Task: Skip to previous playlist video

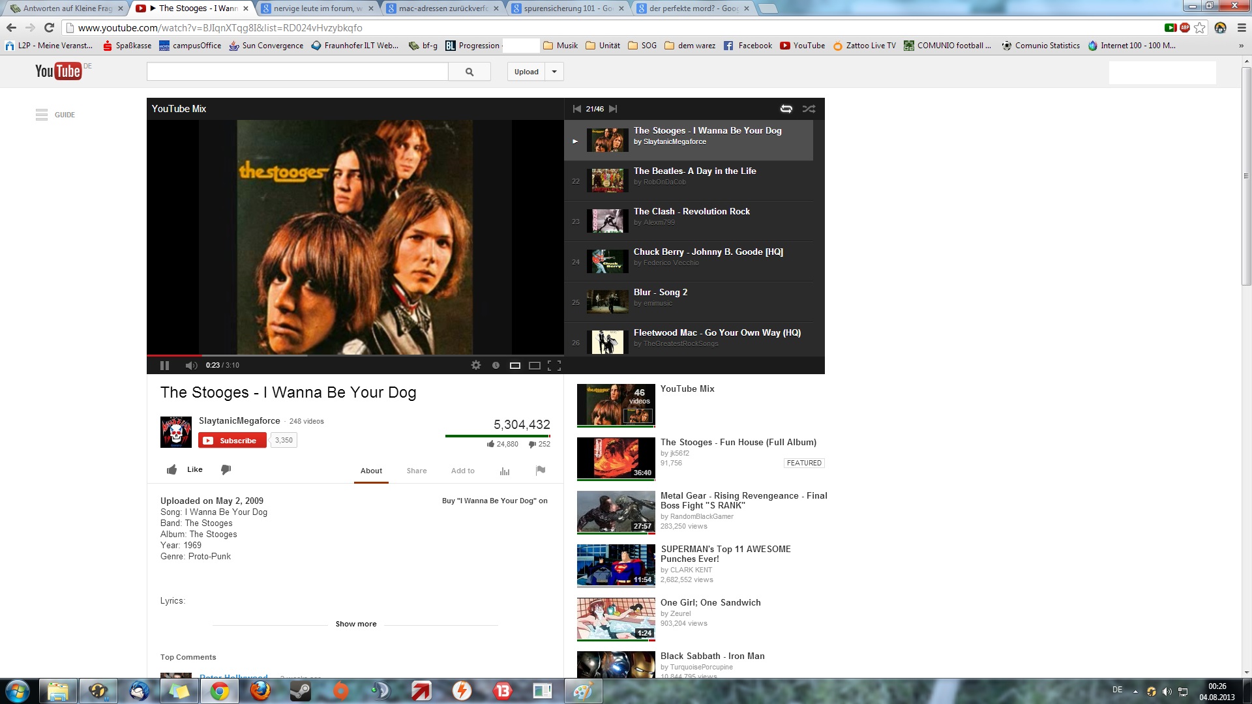Action: click(576, 109)
